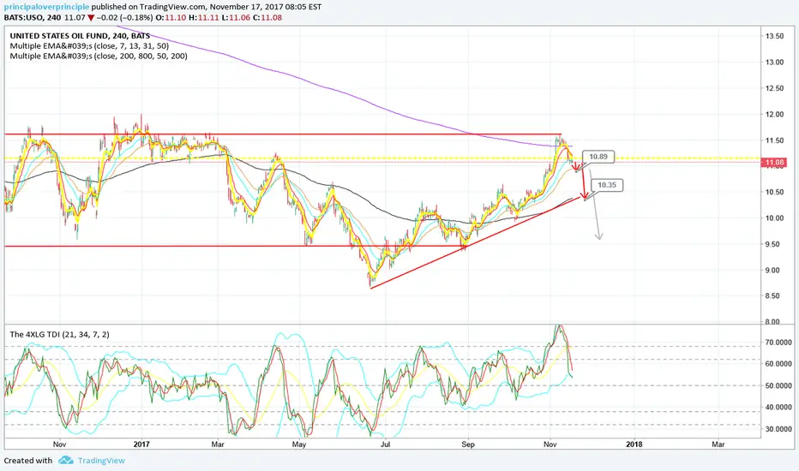The width and height of the screenshot is (799, 471).
Task: Click the '60.0000' TDI axis label
Action: point(778,364)
